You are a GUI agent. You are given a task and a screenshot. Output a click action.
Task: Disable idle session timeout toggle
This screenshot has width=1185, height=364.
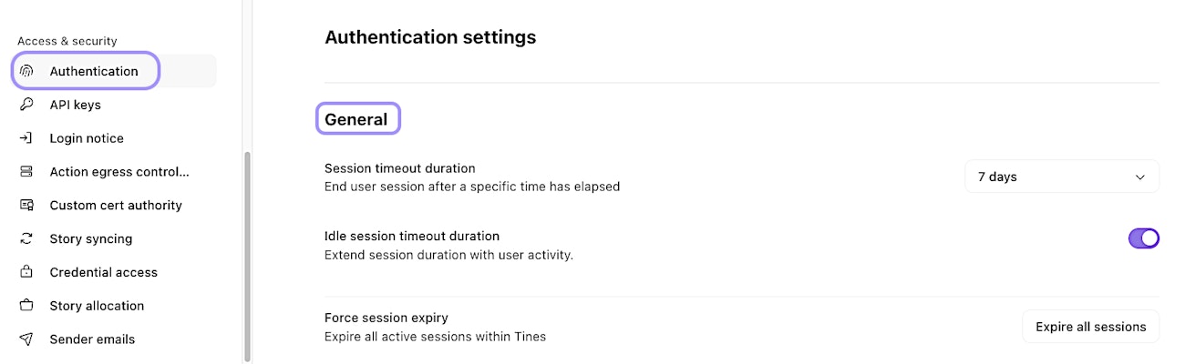1143,238
